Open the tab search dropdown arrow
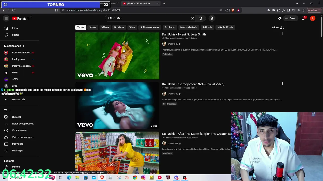323x181 pixels. click(x=297, y=3)
